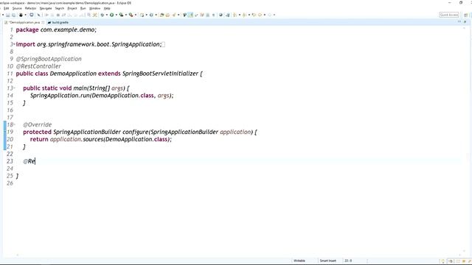The width and height of the screenshot is (472, 265).
Task: Click the Previous Annotation toolbar icon
Action: (x=244, y=15)
